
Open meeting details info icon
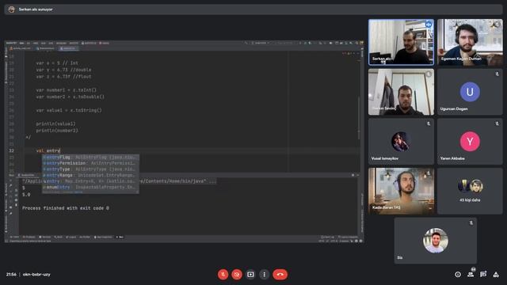pyautogui.click(x=458, y=275)
